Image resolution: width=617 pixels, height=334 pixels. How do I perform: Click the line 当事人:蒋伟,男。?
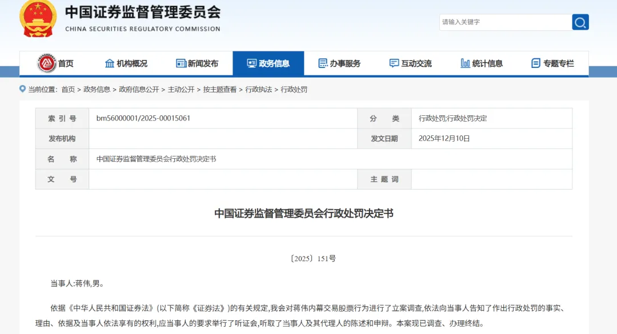(78, 283)
